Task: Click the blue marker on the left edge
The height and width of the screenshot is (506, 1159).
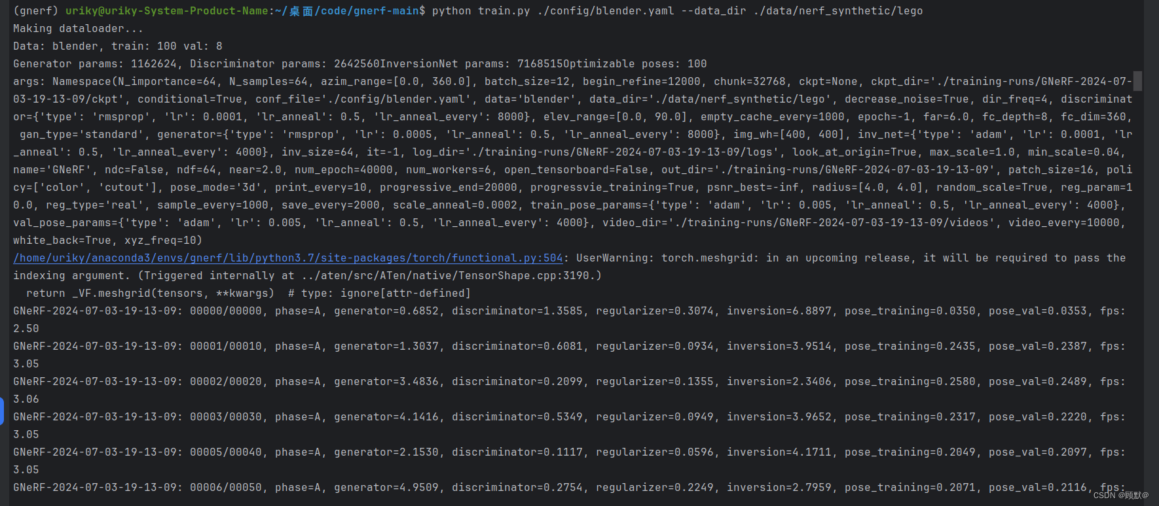Action: 2,411
